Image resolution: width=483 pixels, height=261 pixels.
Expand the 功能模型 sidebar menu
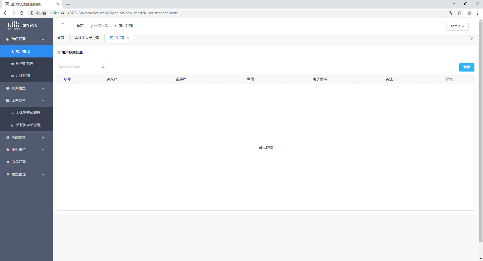26,137
